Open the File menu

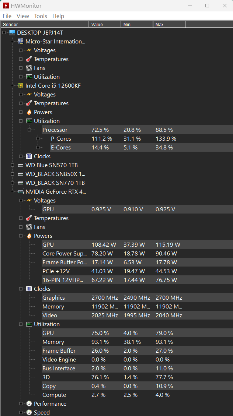pyautogui.click(x=7, y=16)
